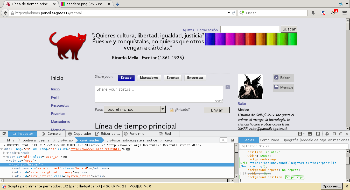
Task: Switch to the bandera.png browser tab
Action: coord(85,4)
